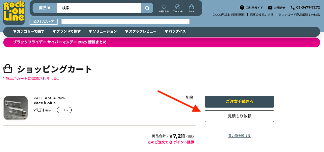Image resolution: width=324 pixels, height=152 pixels.
Task: Click the 見積もり依頼 button
Action: click(239, 116)
